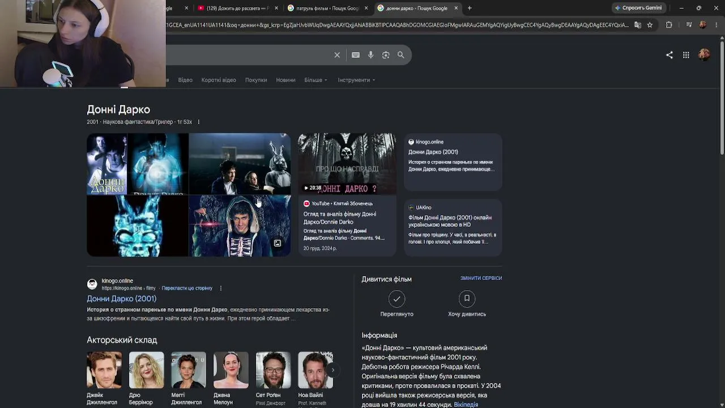The width and height of the screenshot is (725, 408).
Task: Click the 'Інформація' heading
Action: coord(379,335)
